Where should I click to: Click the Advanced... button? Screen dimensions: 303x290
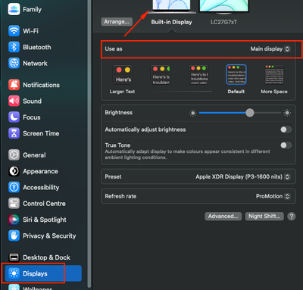[x=223, y=217]
